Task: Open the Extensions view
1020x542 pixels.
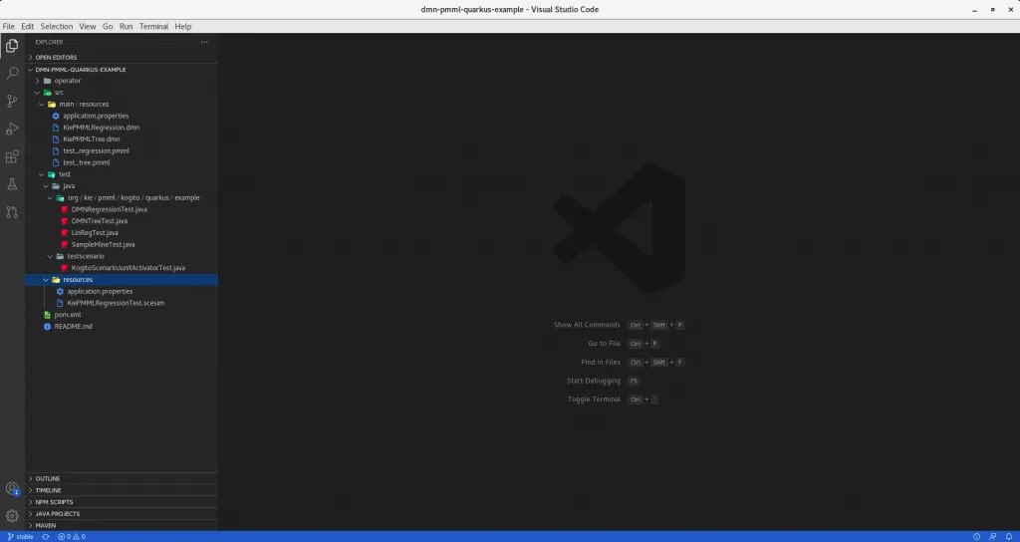Action: click(x=12, y=156)
